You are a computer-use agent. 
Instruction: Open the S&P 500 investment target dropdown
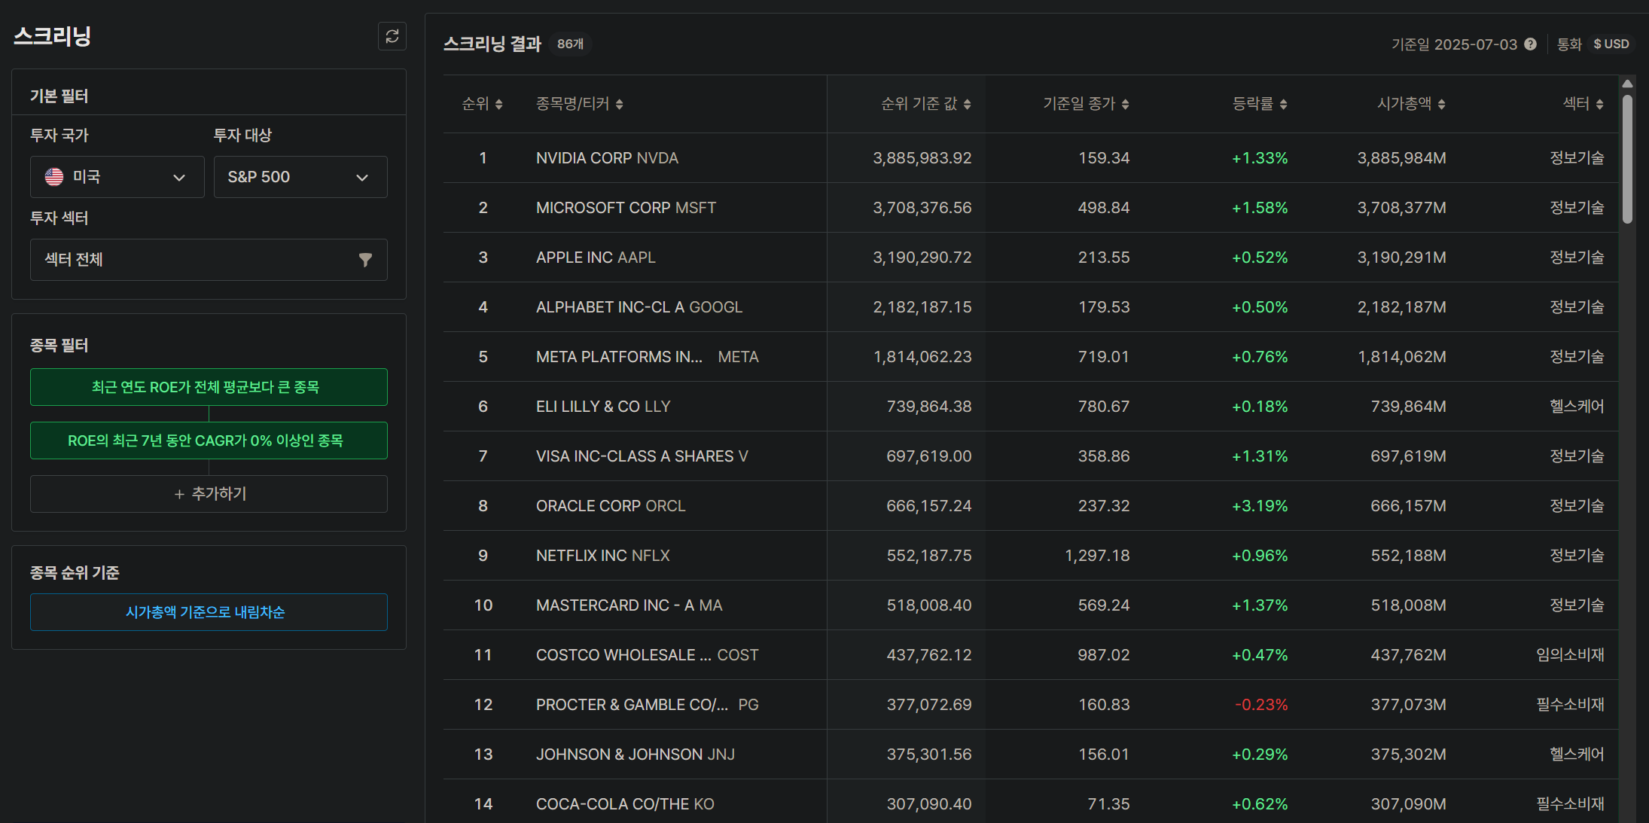click(x=300, y=177)
